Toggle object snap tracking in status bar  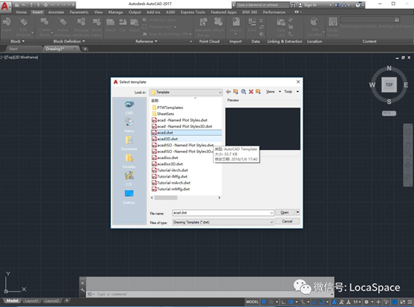tap(314, 302)
